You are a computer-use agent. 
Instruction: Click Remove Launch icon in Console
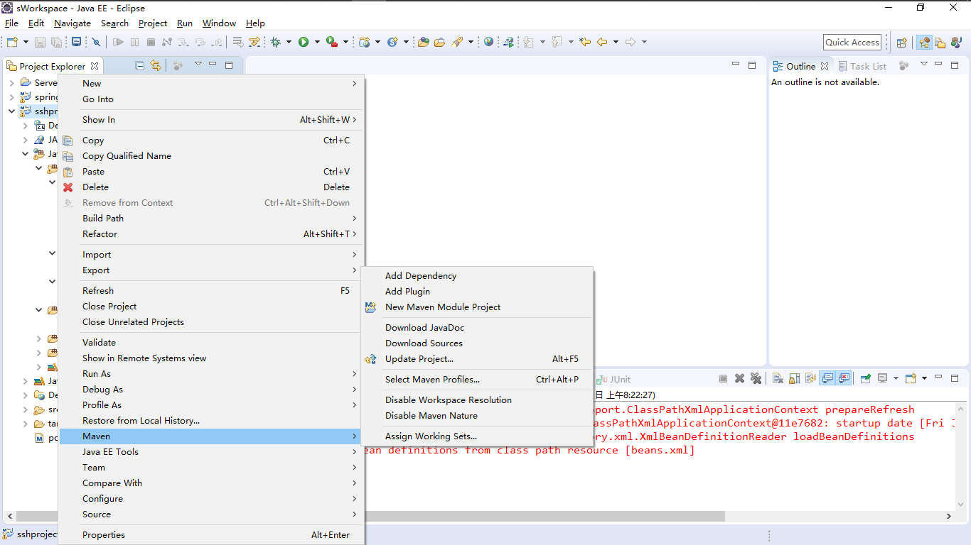tap(739, 378)
